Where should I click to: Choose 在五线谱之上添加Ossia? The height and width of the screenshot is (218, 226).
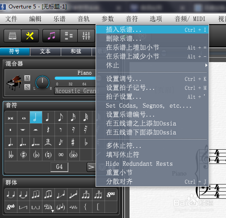coord(152,123)
